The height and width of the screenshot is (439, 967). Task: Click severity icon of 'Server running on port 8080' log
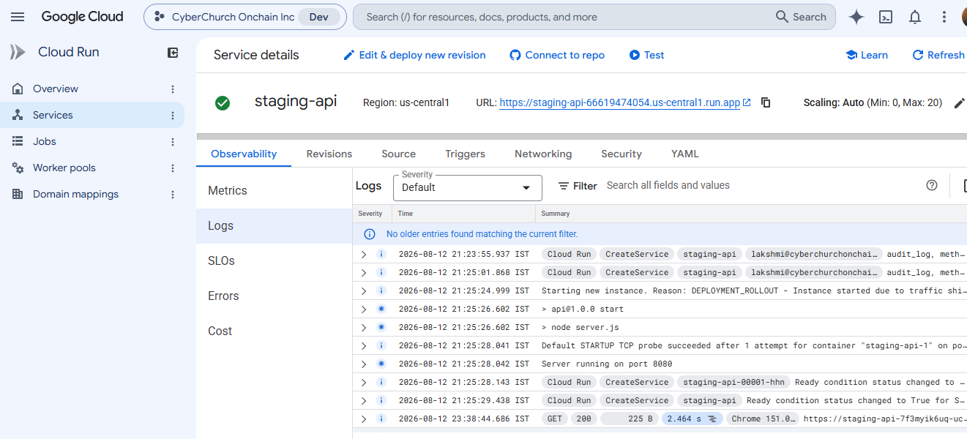[x=381, y=364]
